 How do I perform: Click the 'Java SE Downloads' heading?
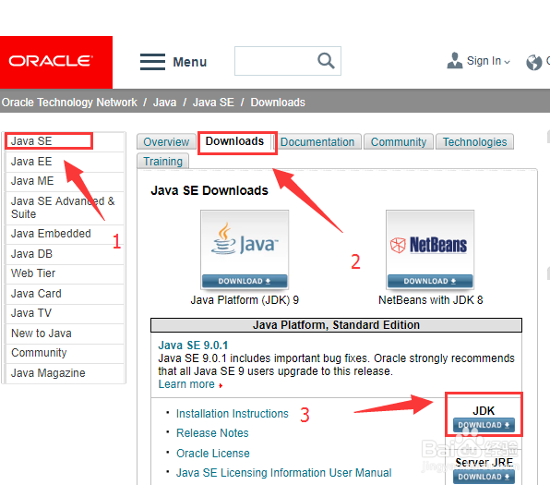(x=209, y=190)
